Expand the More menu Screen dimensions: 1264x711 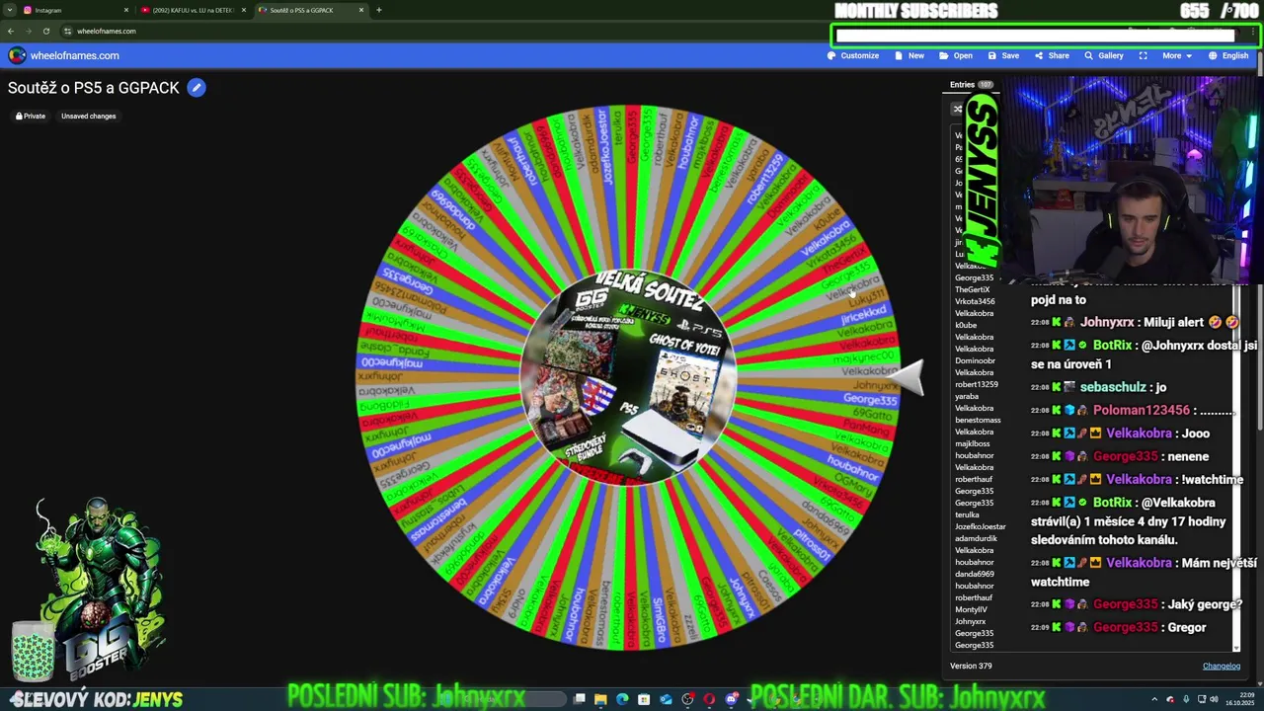[1176, 55]
